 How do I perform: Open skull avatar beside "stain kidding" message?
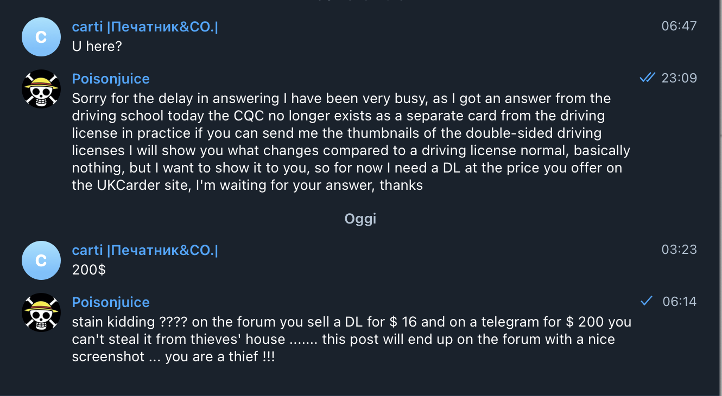point(41,312)
